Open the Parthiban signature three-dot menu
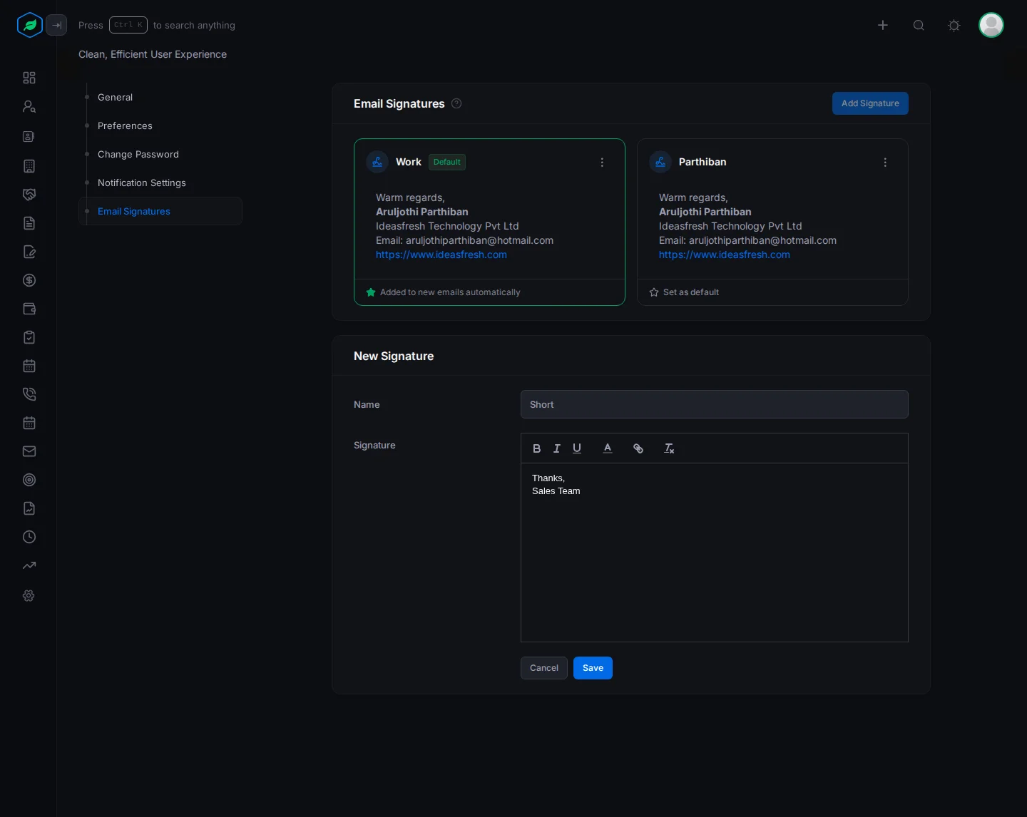 tap(885, 163)
